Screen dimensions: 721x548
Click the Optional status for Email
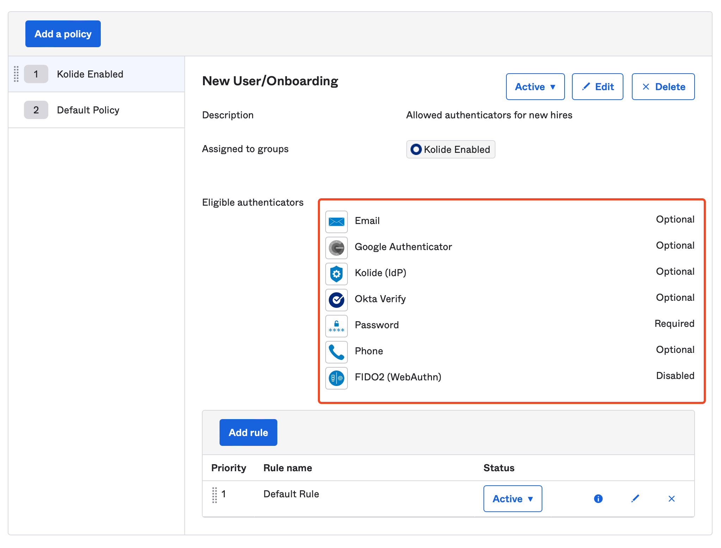point(675,219)
